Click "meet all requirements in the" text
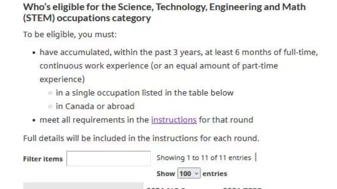Viewport: 337px width, 189px height. click(x=94, y=120)
